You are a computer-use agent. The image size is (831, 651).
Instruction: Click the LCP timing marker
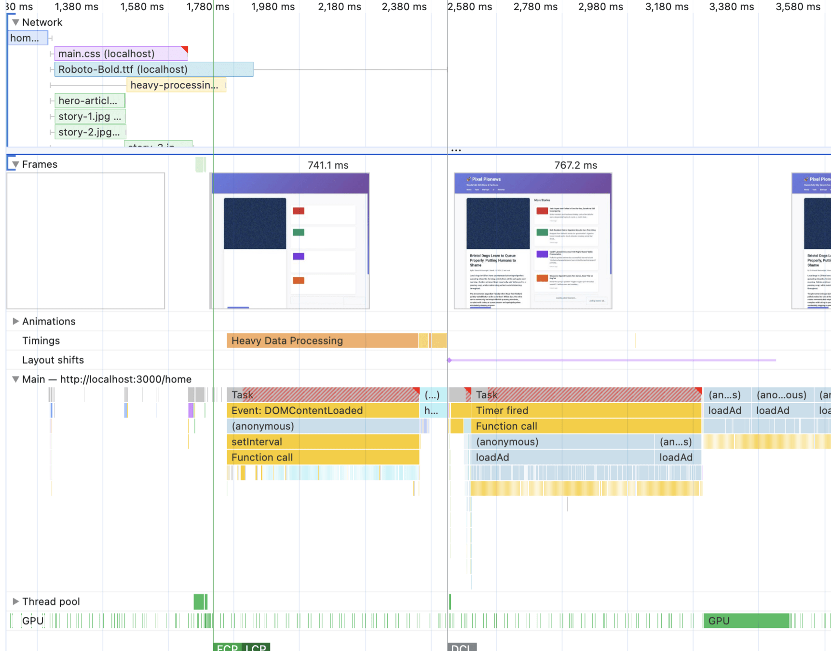point(256,647)
